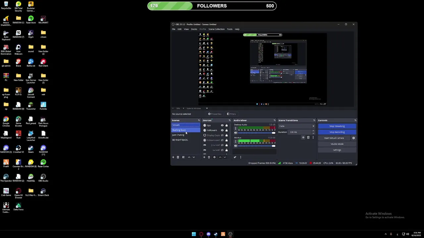Select the Just Chating scene

pyautogui.click(x=185, y=135)
